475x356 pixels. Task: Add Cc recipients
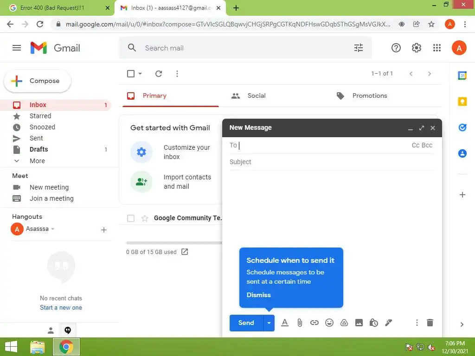pos(416,145)
